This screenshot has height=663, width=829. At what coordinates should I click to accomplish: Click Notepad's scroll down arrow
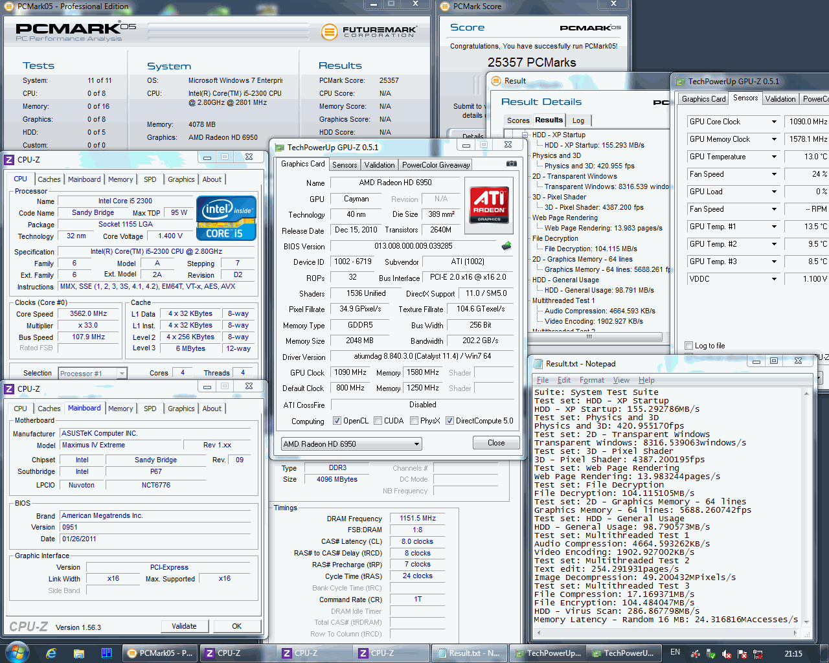click(x=806, y=623)
